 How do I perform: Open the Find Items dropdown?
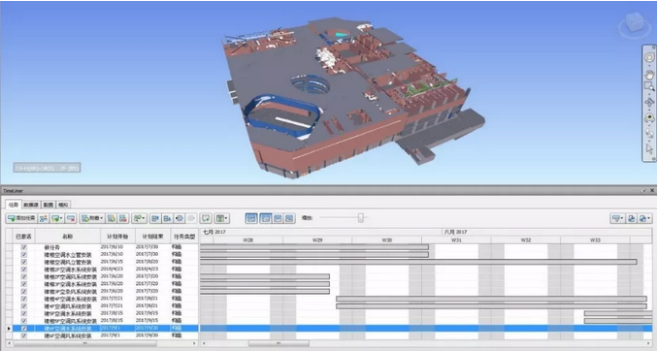[x=139, y=218]
